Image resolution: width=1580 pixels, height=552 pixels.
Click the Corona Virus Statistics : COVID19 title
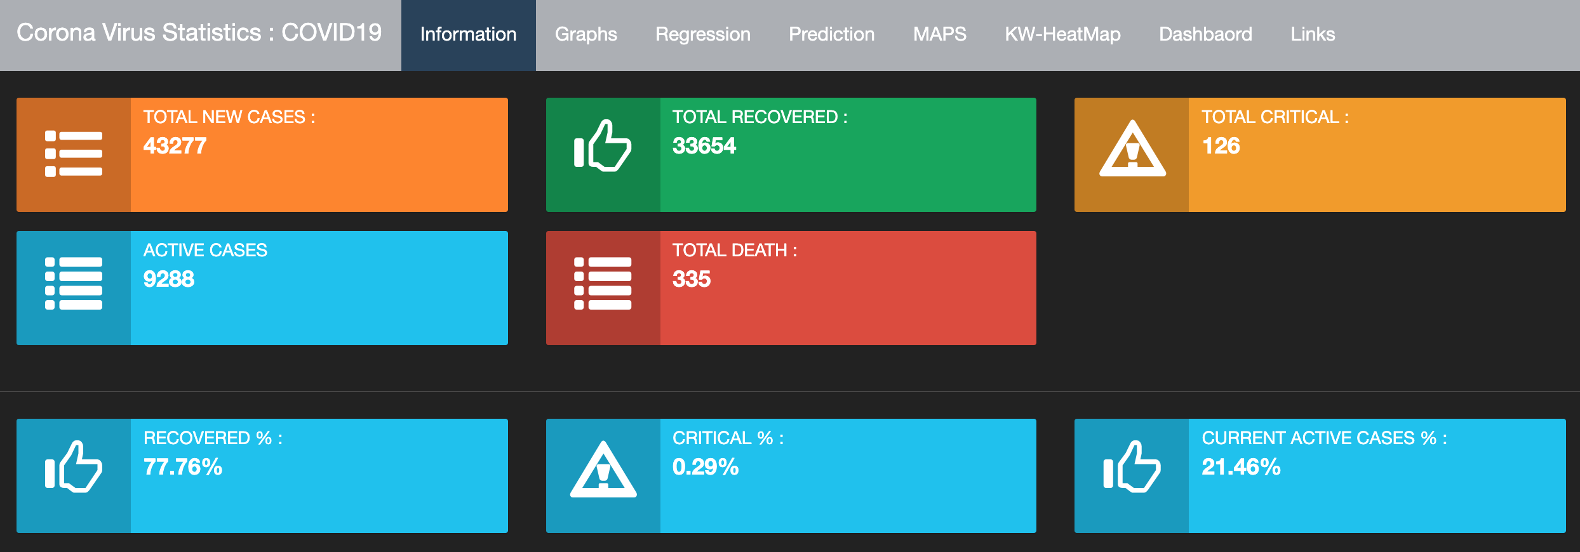[x=199, y=33]
